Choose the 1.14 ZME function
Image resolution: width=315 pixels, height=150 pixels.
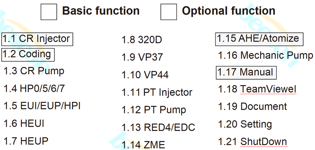pyautogui.click(x=143, y=144)
